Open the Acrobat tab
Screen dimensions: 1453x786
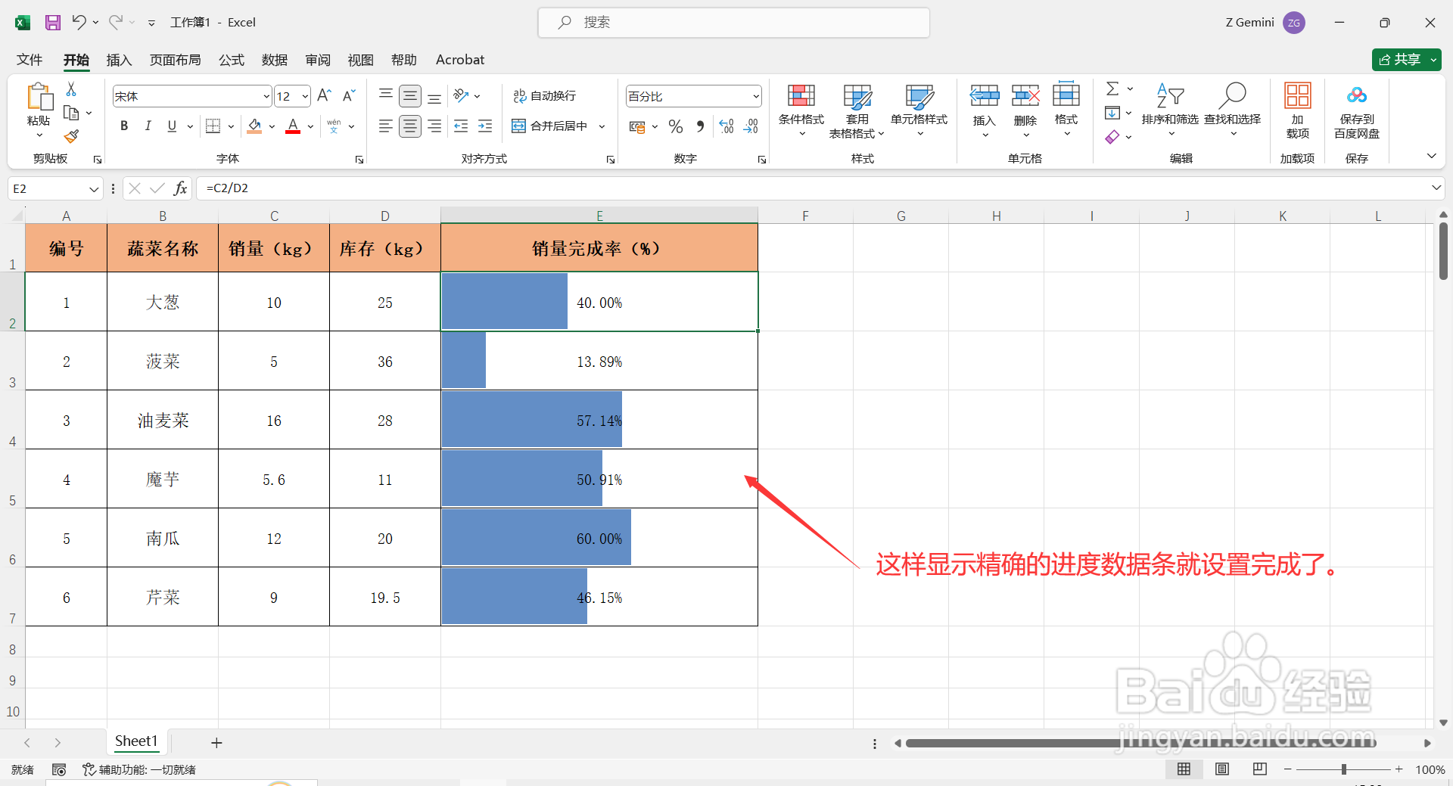[460, 60]
